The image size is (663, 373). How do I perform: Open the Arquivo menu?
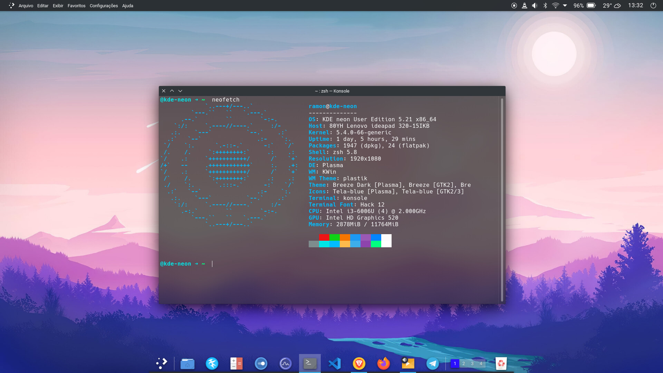26,6
